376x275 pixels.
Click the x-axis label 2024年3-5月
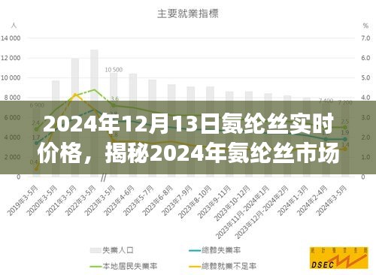pyautogui.click(x=332, y=201)
